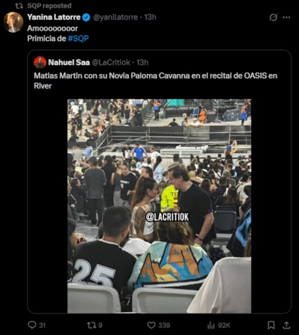This screenshot has width=299, height=335.
Task: Click the Yanina Latorre display name
Action: click(54, 17)
